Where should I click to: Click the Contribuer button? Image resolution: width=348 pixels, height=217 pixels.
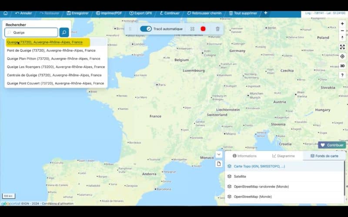[x=332, y=145]
